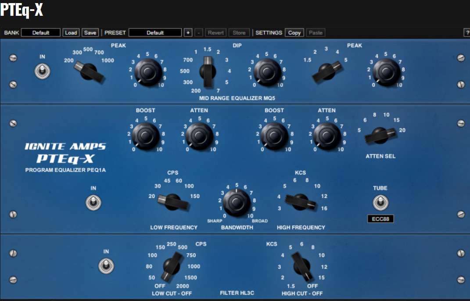The height and width of the screenshot is (301, 470).
Task: Add a preset with the plus button
Action: (x=188, y=32)
